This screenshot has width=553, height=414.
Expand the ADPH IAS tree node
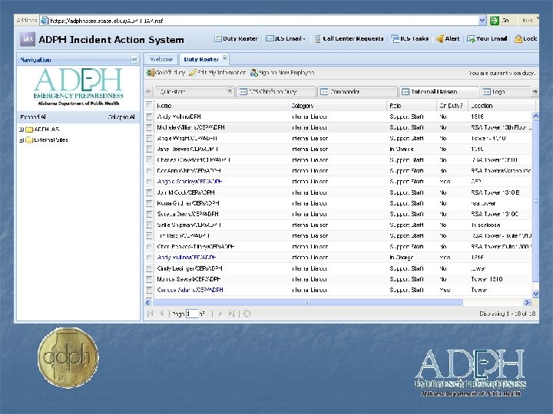[22, 130]
